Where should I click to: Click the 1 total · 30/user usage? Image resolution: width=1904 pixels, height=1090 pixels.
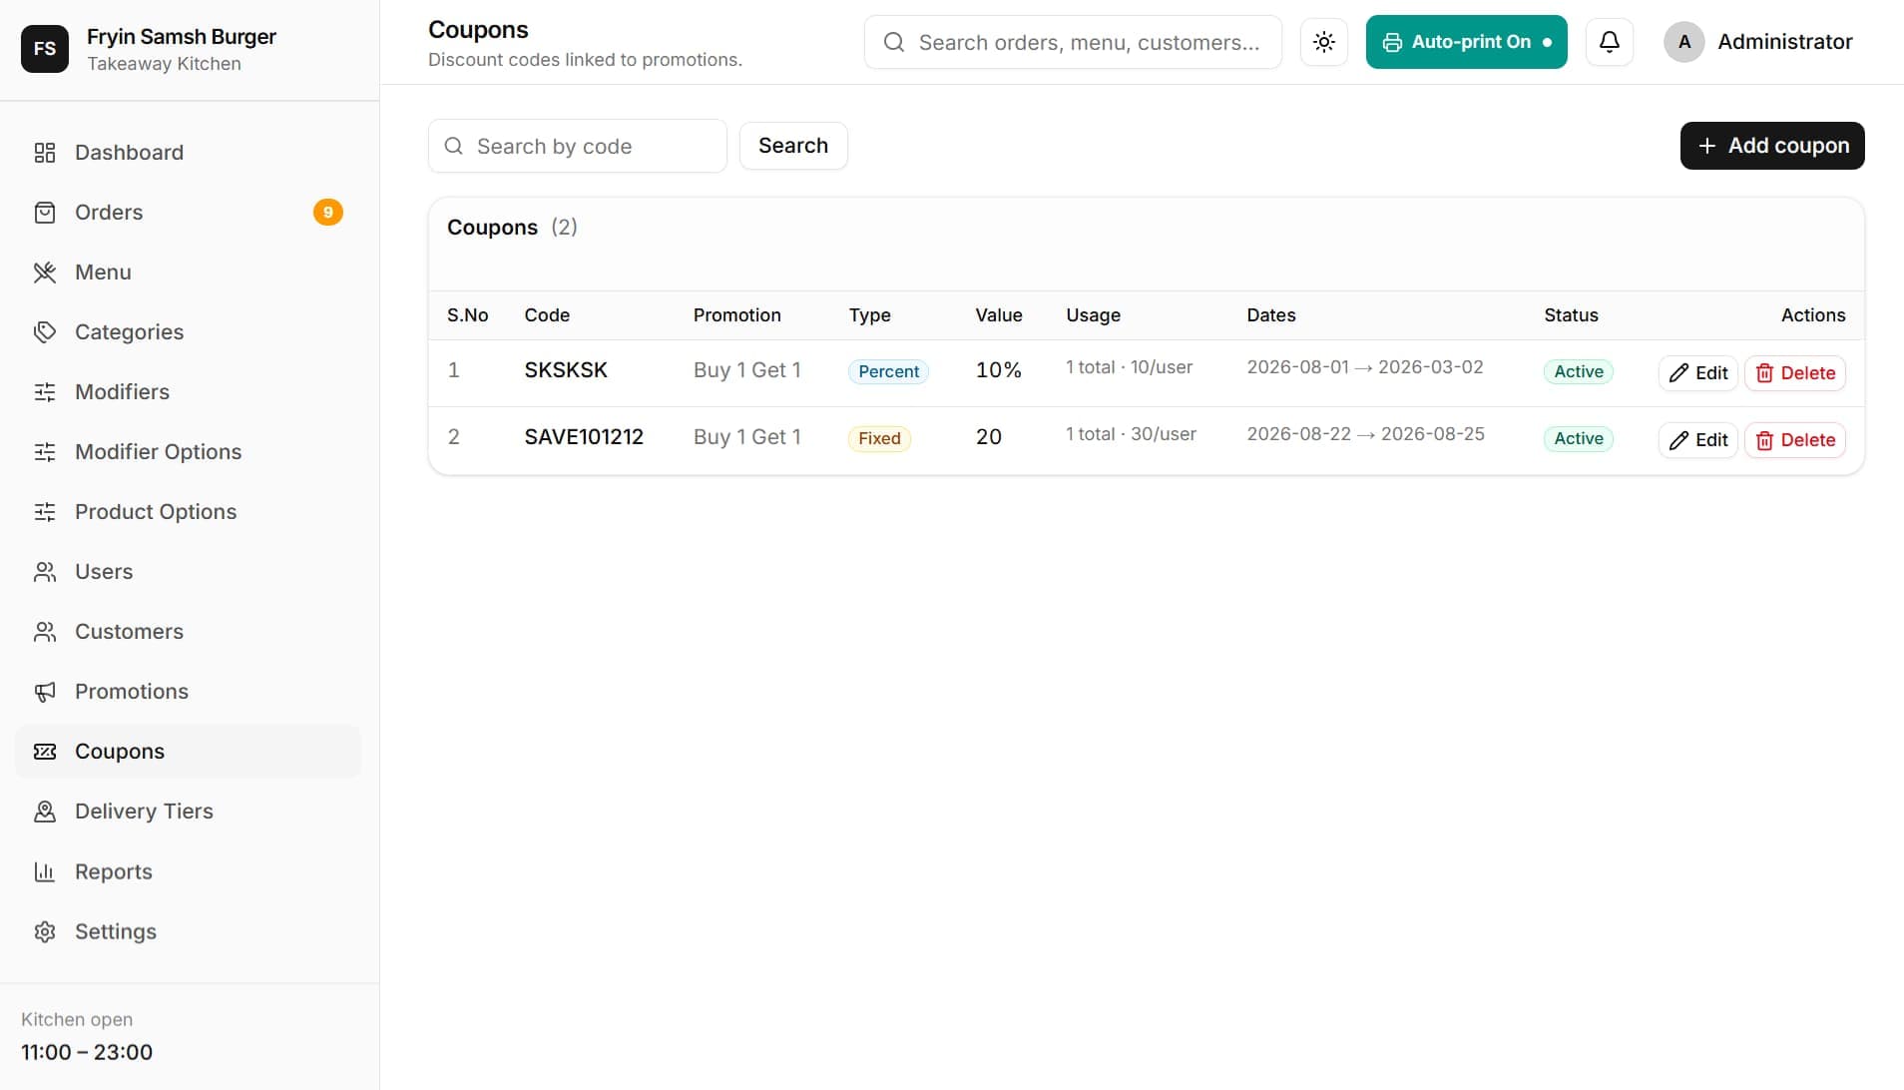point(1131,434)
